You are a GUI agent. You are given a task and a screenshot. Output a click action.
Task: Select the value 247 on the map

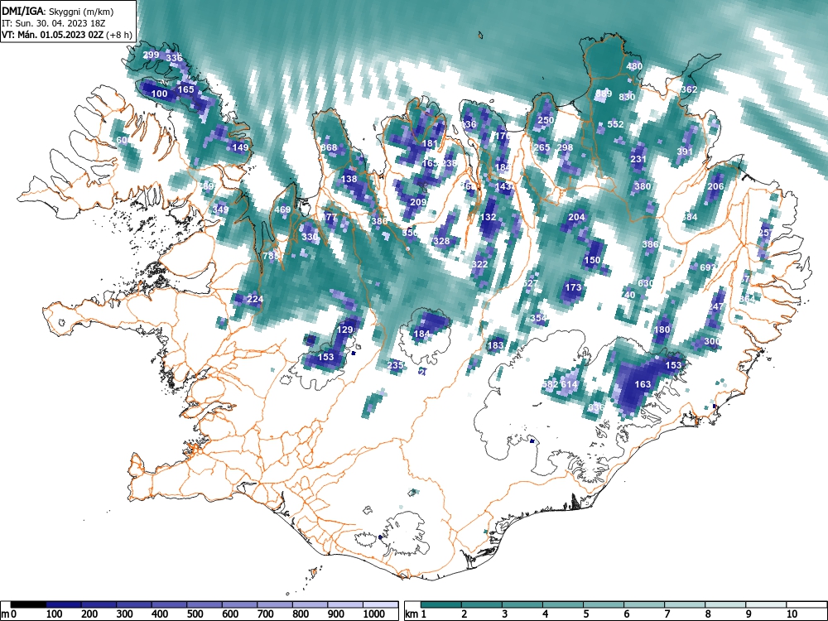tap(716, 307)
